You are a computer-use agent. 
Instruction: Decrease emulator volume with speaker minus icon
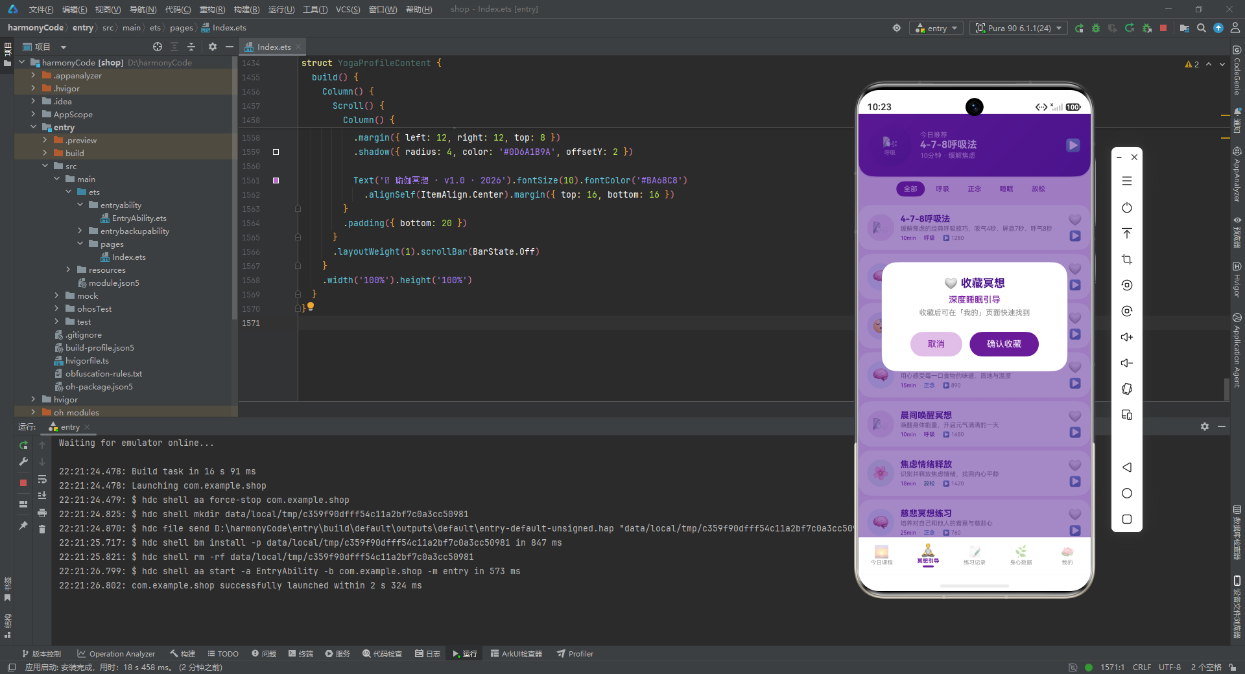pyautogui.click(x=1127, y=363)
